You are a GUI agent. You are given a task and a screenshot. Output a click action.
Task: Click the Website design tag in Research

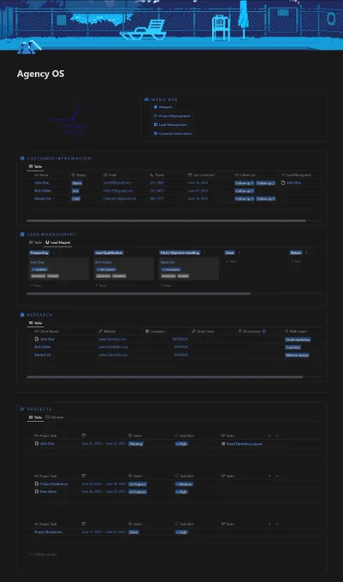click(x=297, y=355)
